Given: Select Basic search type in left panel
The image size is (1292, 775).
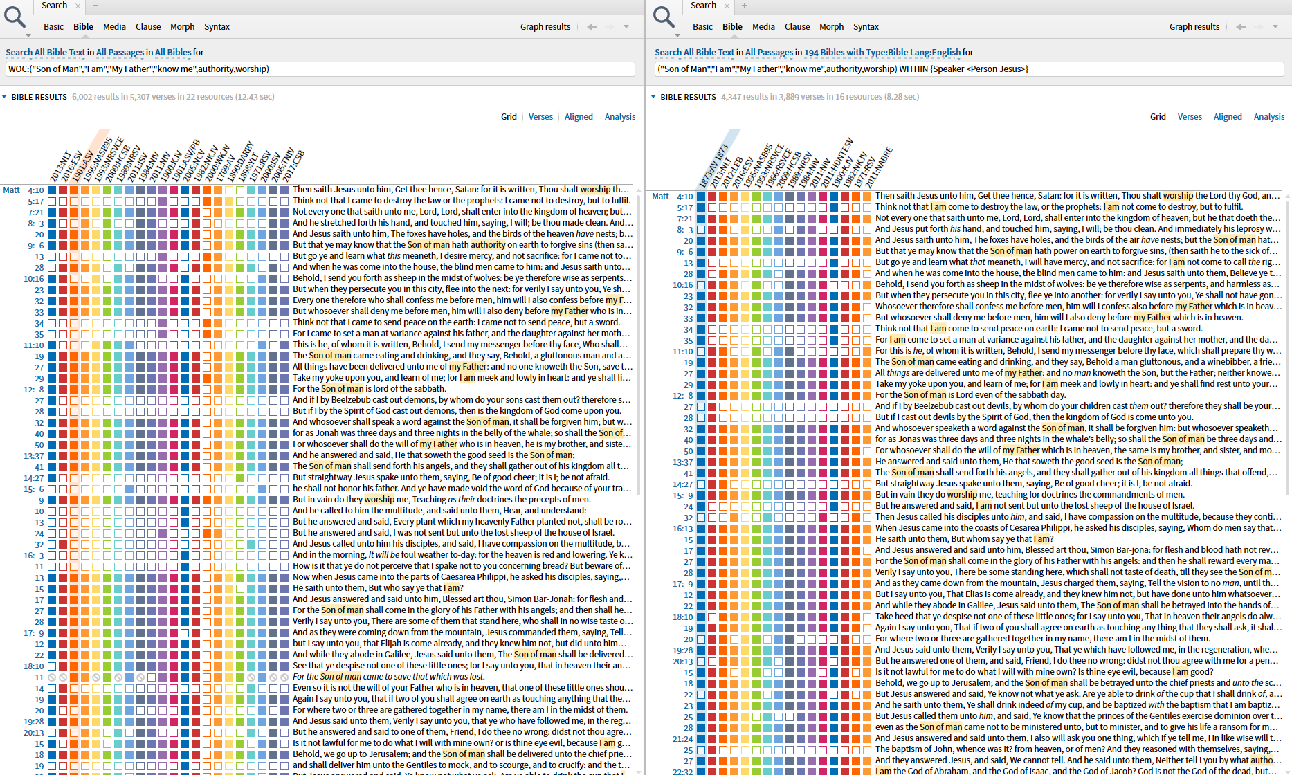Looking at the screenshot, I should (53, 27).
